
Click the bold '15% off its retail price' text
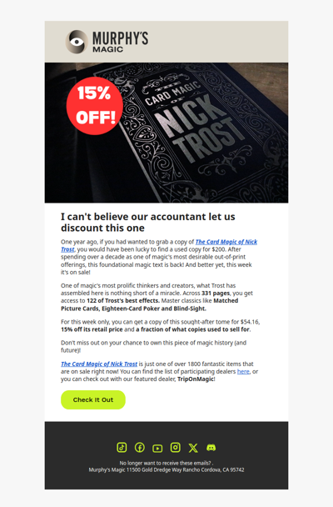click(x=92, y=329)
